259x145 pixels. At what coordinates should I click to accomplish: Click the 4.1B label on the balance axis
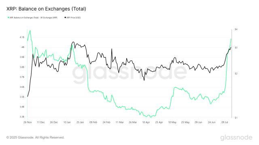[x=22, y=37]
